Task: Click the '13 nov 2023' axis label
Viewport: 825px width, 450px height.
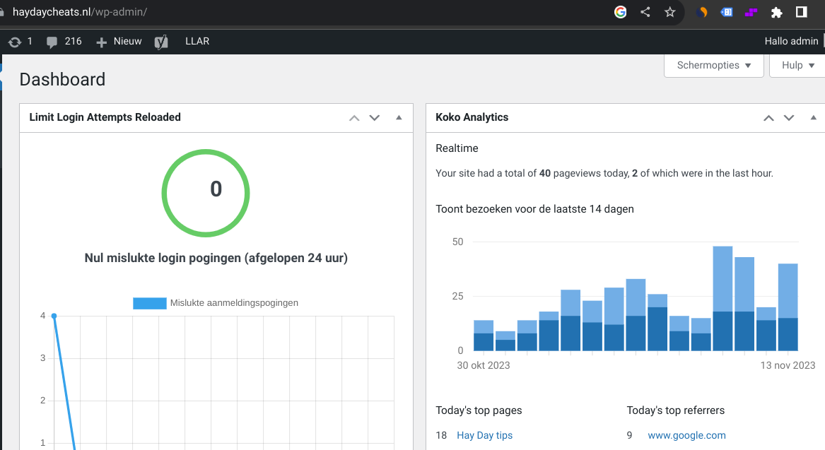Action: coord(788,365)
